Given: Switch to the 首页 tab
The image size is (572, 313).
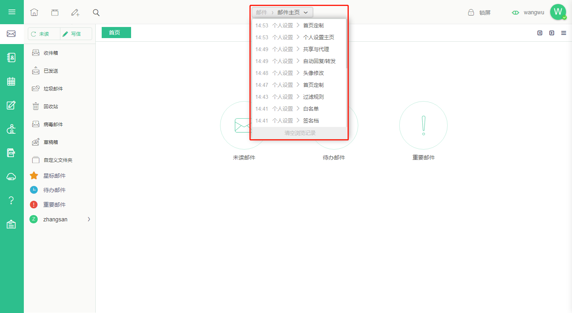Looking at the screenshot, I should [116, 33].
